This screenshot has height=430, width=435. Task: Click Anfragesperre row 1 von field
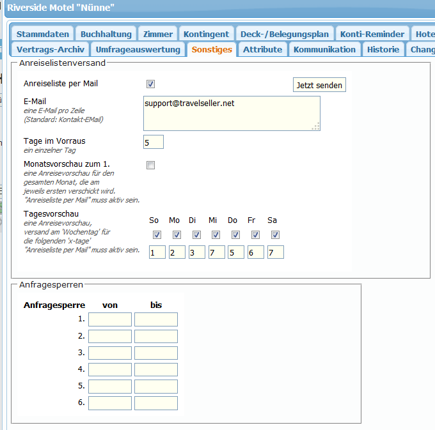tap(110, 319)
